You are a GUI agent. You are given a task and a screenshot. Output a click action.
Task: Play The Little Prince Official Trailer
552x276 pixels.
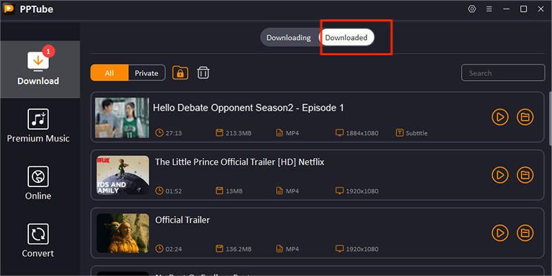click(500, 175)
